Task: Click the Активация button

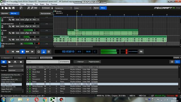Action: coord(46,8)
